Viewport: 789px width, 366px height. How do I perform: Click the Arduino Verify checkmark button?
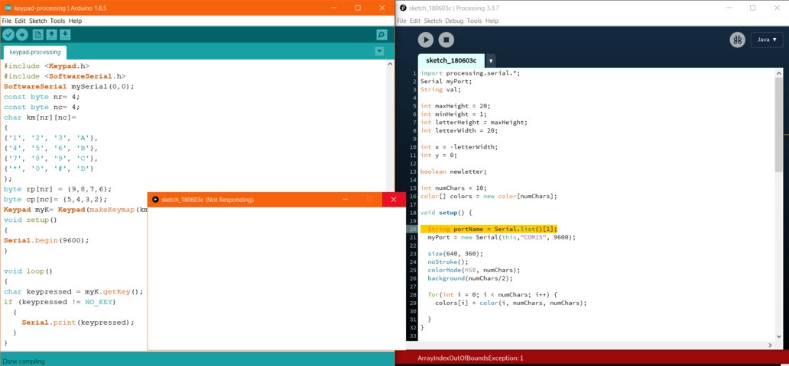(8, 34)
